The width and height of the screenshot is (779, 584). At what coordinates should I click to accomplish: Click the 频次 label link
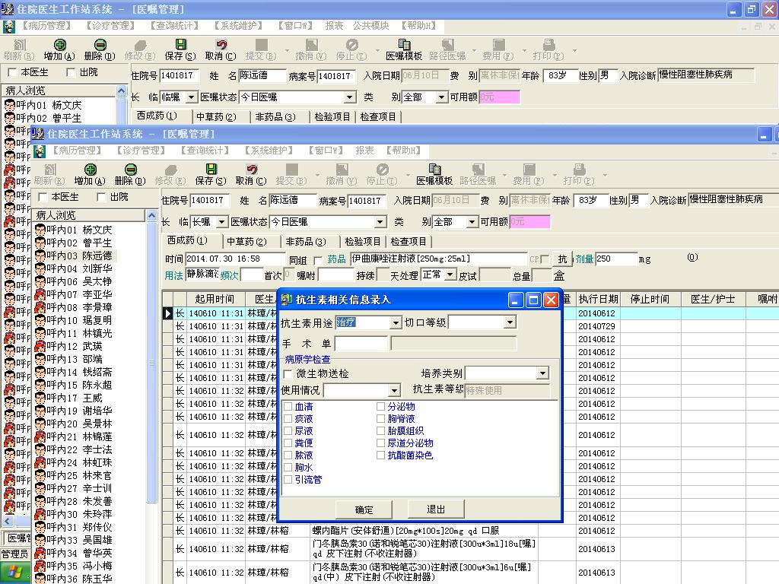point(230,275)
